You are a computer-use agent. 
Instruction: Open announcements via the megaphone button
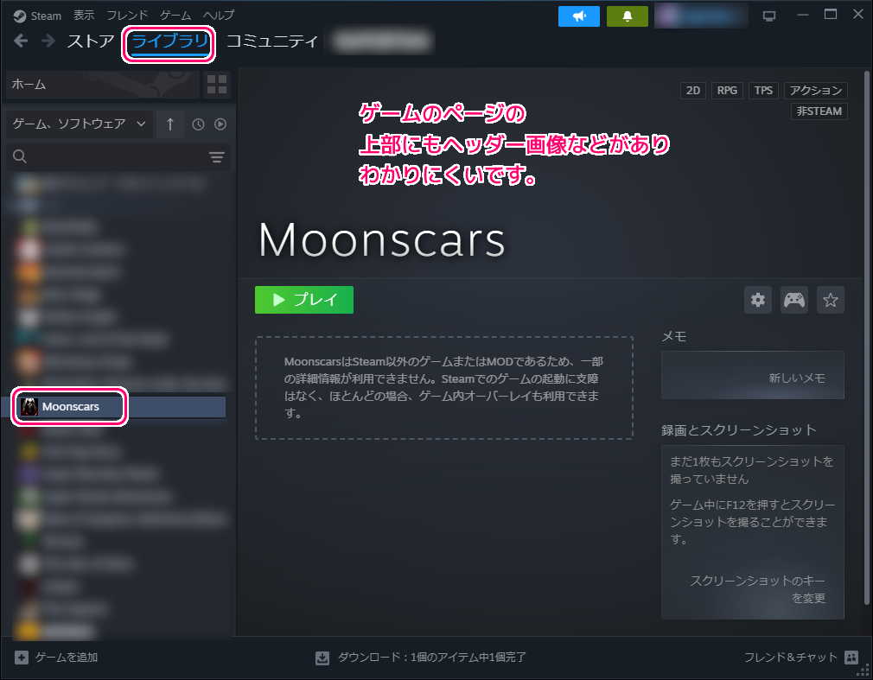point(579,16)
